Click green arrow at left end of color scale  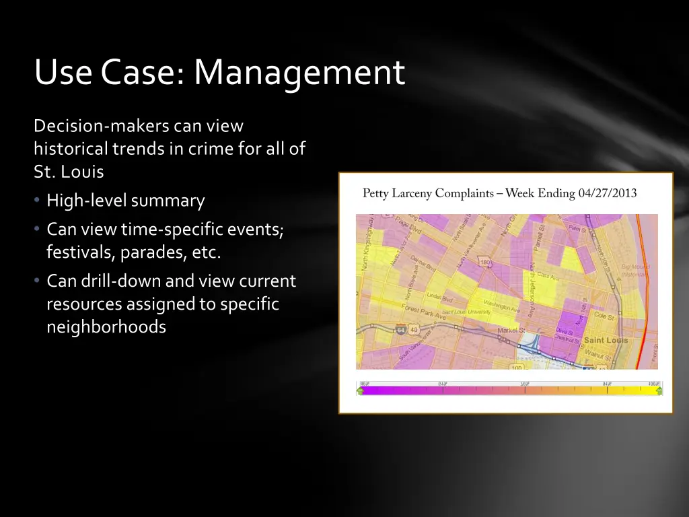coord(360,390)
